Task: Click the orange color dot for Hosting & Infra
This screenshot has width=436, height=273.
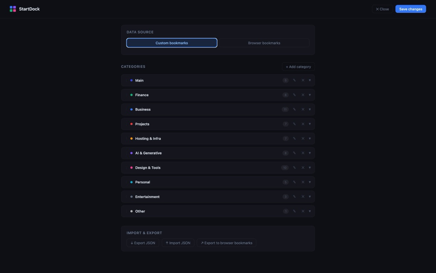Action: [131, 139]
